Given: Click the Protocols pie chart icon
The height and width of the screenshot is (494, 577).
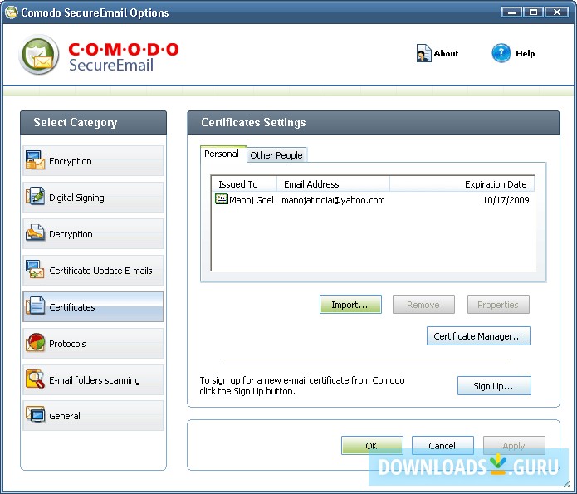Looking at the screenshot, I should (35, 342).
